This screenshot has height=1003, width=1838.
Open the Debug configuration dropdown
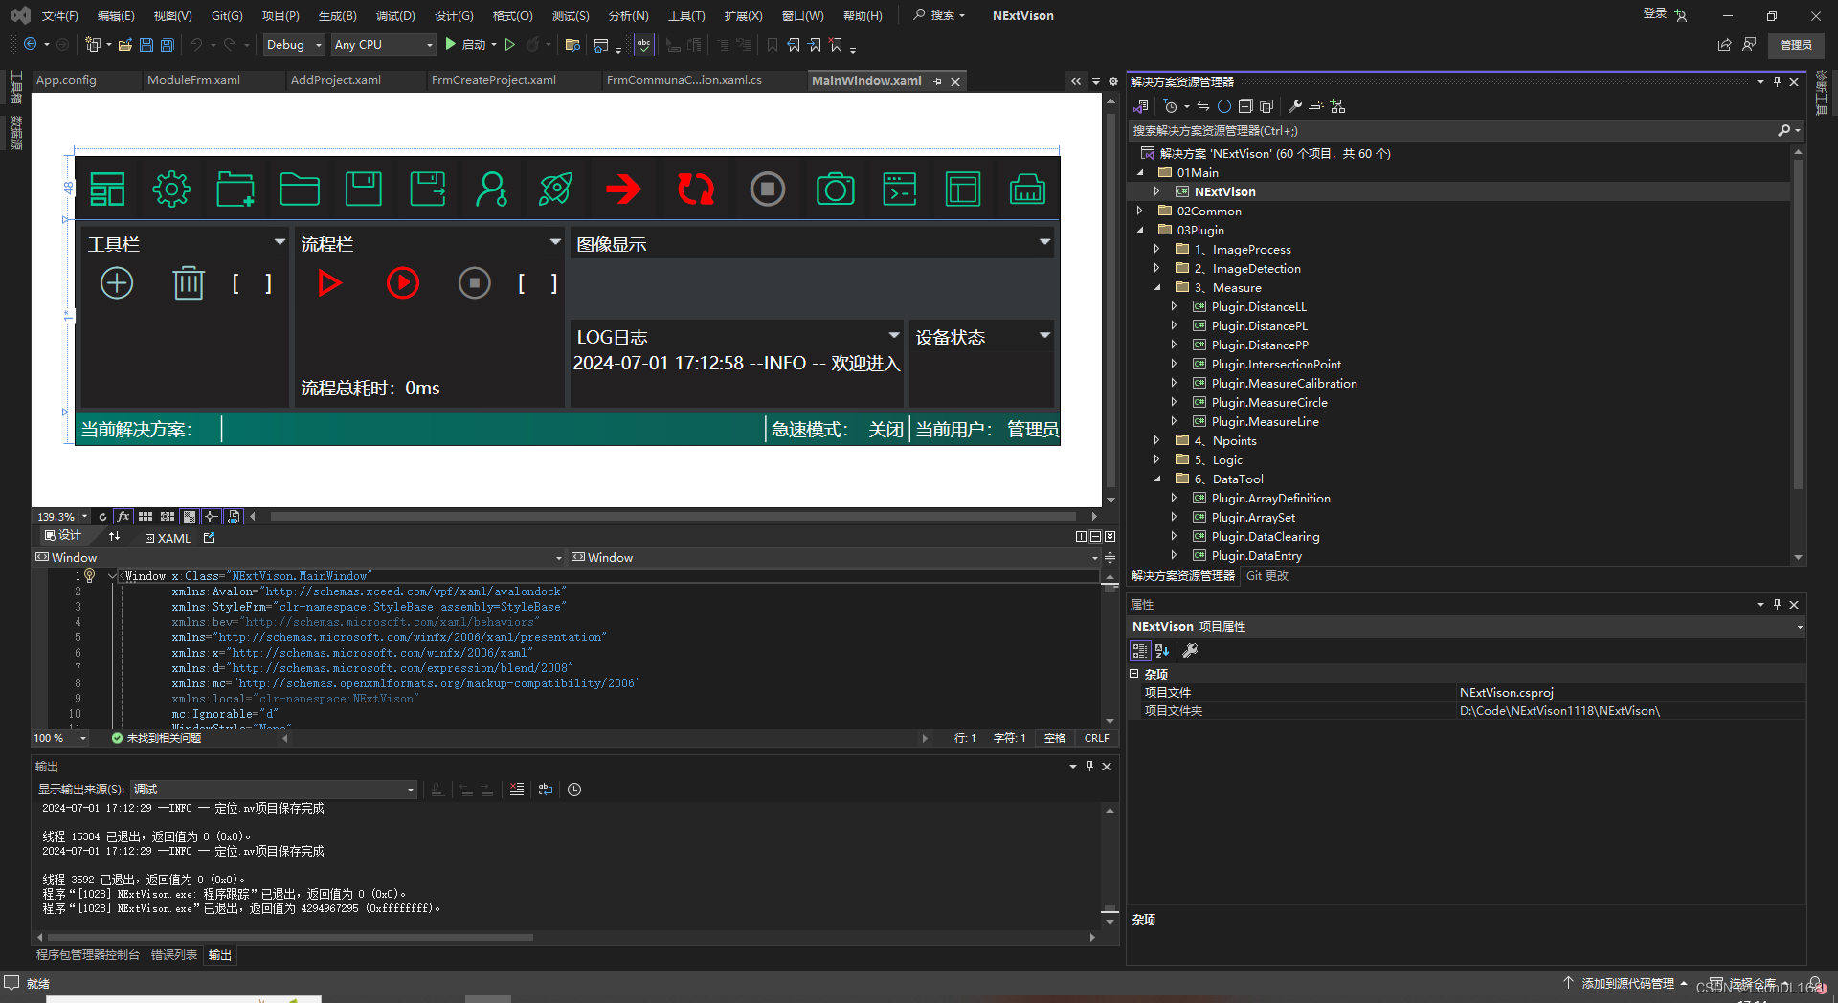pyautogui.click(x=293, y=44)
